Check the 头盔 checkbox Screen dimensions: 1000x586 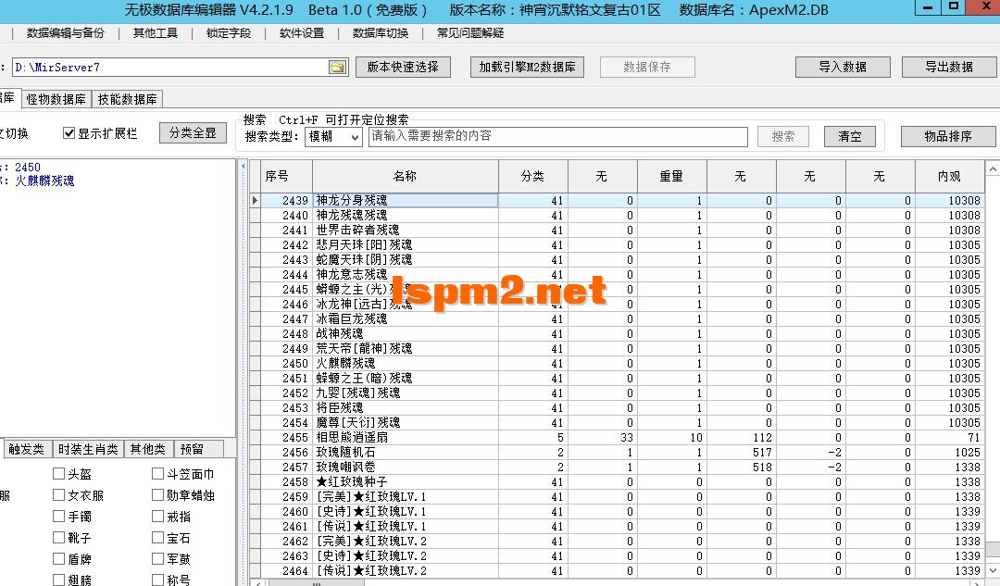[x=58, y=474]
